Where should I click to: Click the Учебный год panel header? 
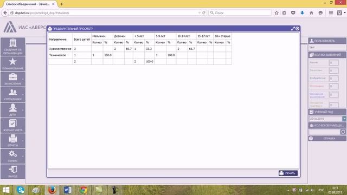(327, 112)
